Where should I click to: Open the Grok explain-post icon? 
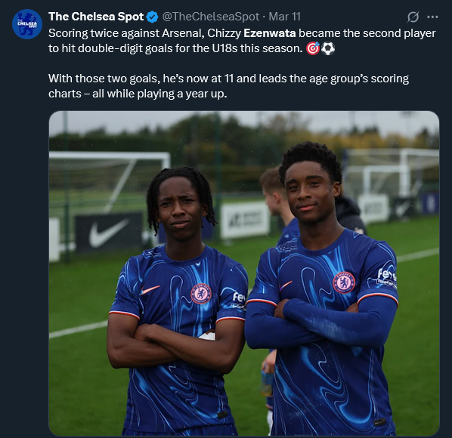click(x=413, y=17)
